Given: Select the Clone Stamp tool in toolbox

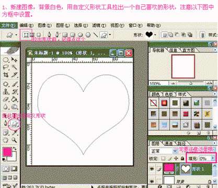Looking at the screenshot, I should point(6,91).
